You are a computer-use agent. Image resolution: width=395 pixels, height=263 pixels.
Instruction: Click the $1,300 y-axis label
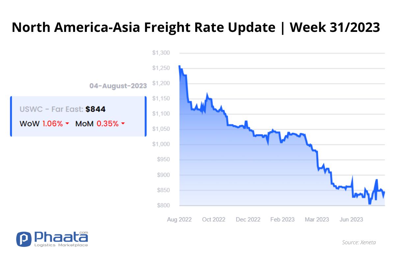pos(161,53)
